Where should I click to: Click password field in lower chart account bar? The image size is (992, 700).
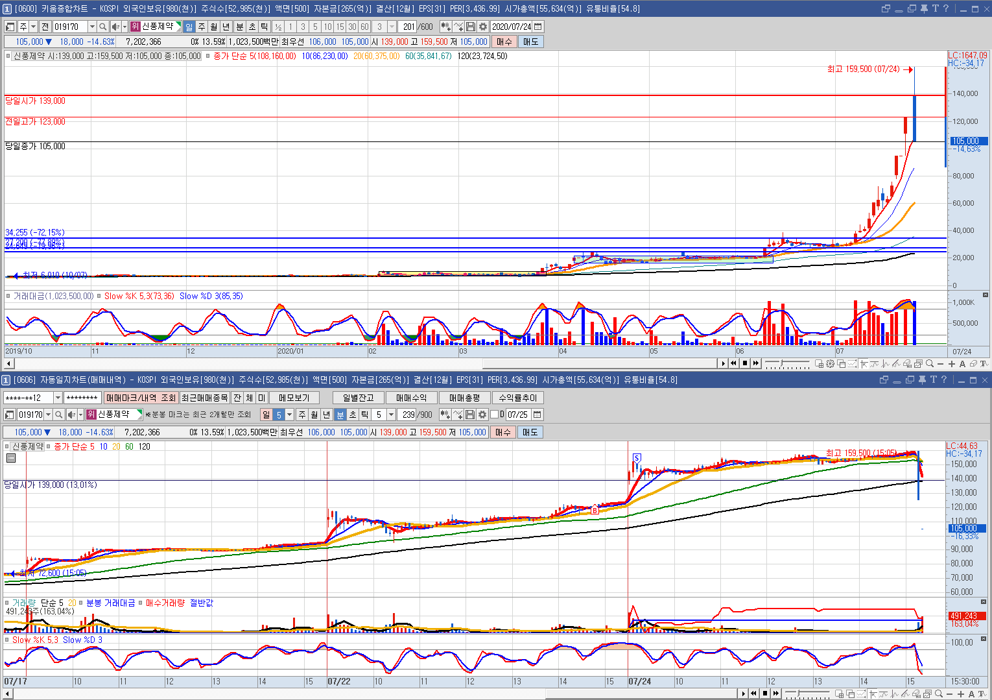82,398
